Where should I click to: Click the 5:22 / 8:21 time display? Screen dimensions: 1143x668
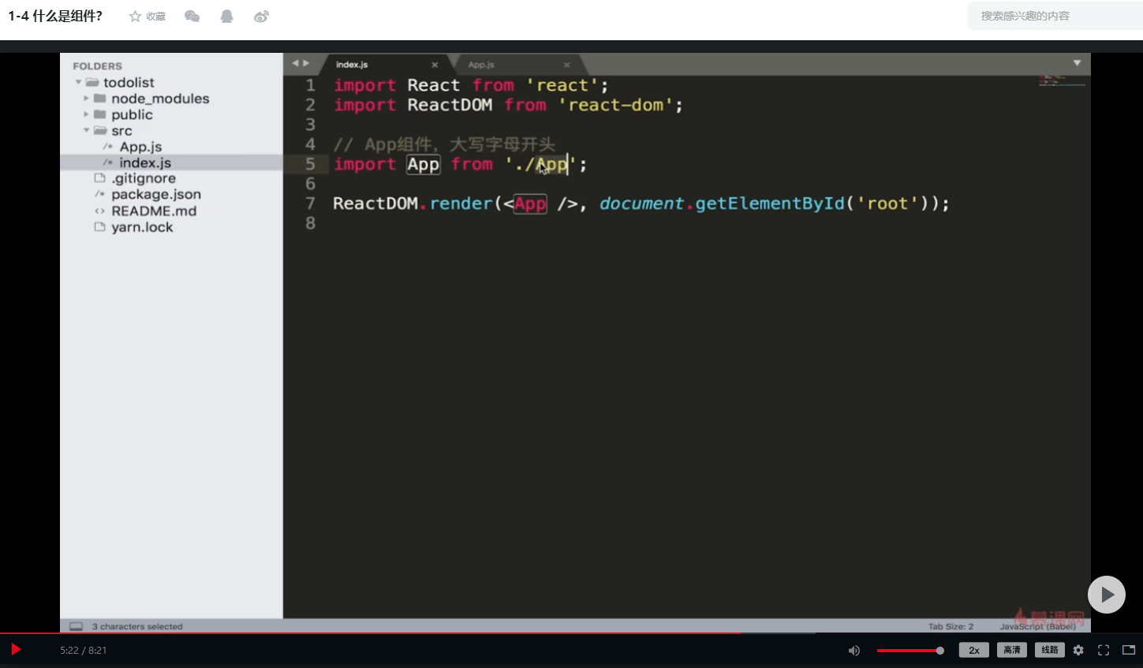pyautogui.click(x=83, y=651)
